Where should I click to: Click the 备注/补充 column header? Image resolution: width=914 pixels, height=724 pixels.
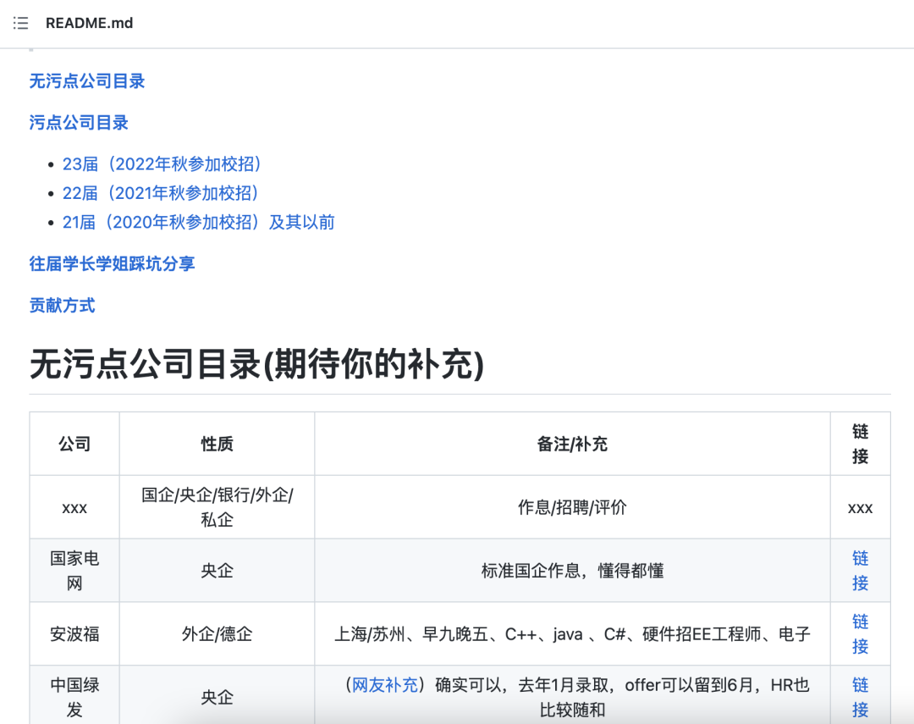[x=572, y=444]
